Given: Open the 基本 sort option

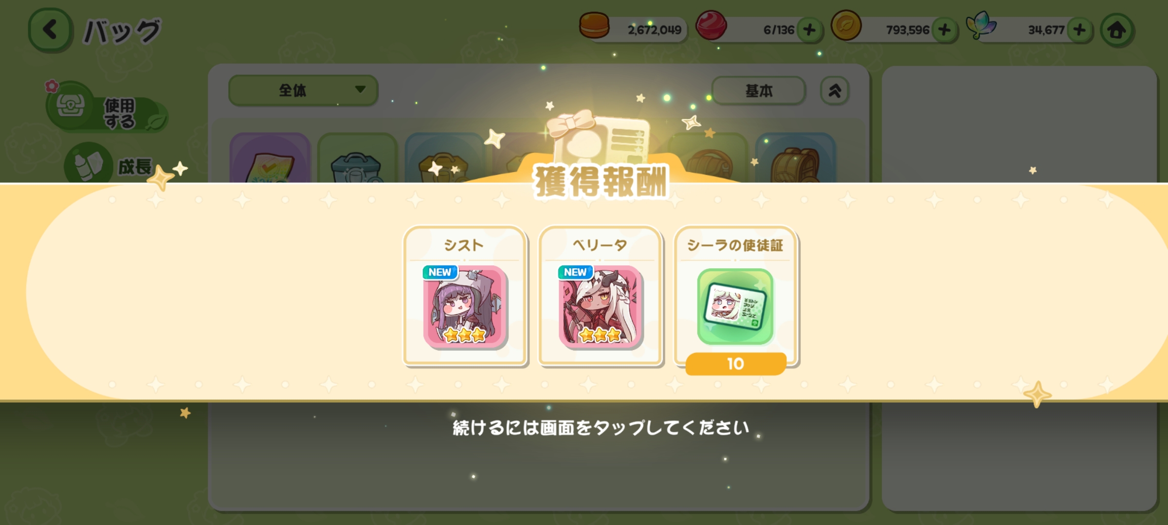Looking at the screenshot, I should [x=759, y=90].
